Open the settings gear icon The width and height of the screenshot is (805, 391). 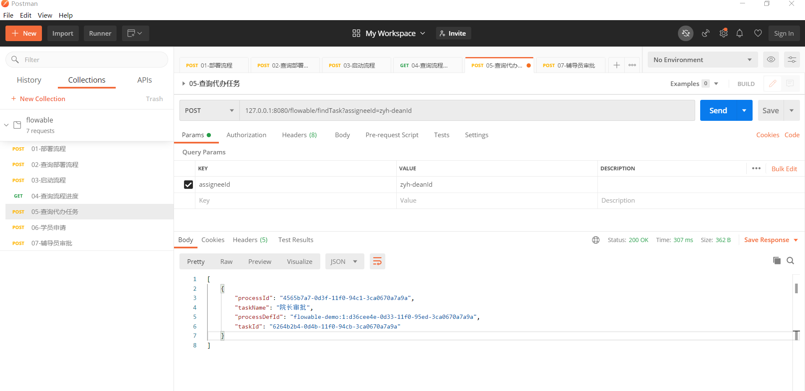point(723,33)
